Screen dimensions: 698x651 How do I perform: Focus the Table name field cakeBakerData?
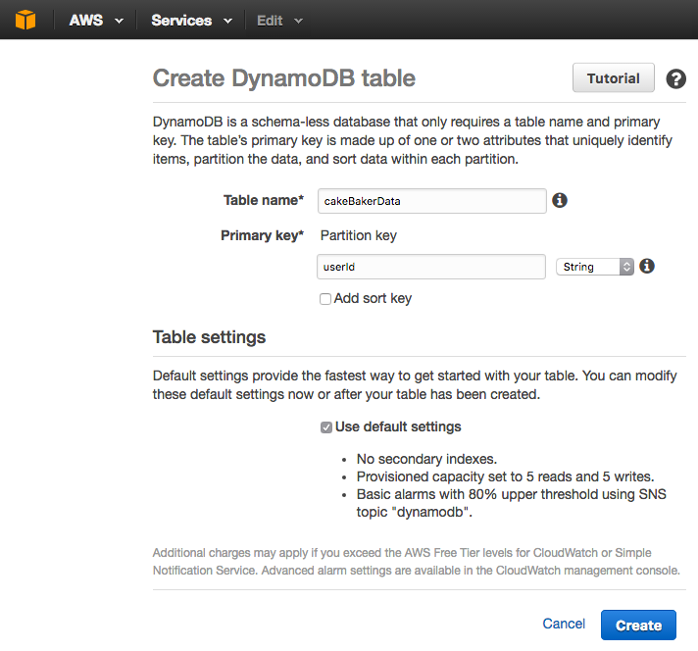[x=431, y=201]
